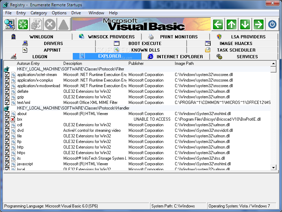Switch to the DRIVERS tab
Viewport: 282px width, 212px height.
(x=50, y=43)
